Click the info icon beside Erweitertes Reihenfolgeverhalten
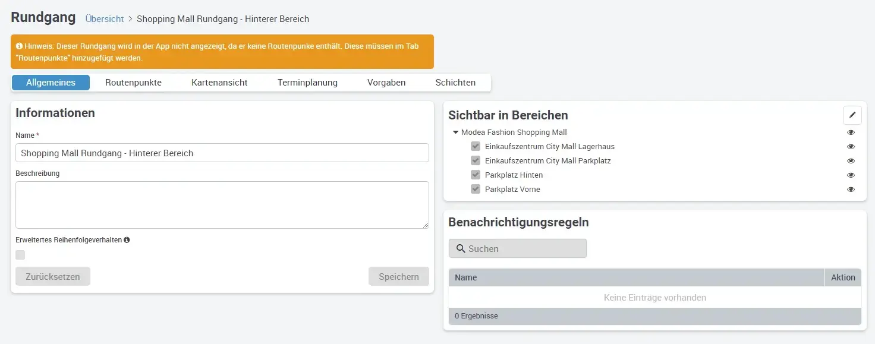Screen dimensions: 875x344 point(126,240)
